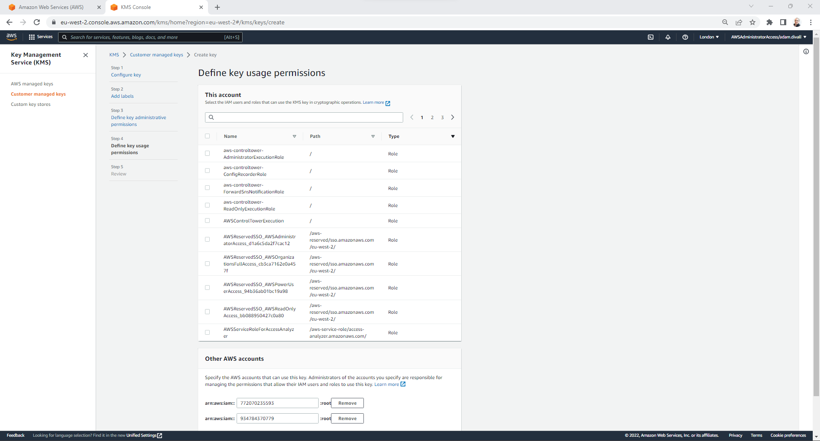820x441 pixels.
Task: Open the info panel icon at right
Action: click(806, 52)
